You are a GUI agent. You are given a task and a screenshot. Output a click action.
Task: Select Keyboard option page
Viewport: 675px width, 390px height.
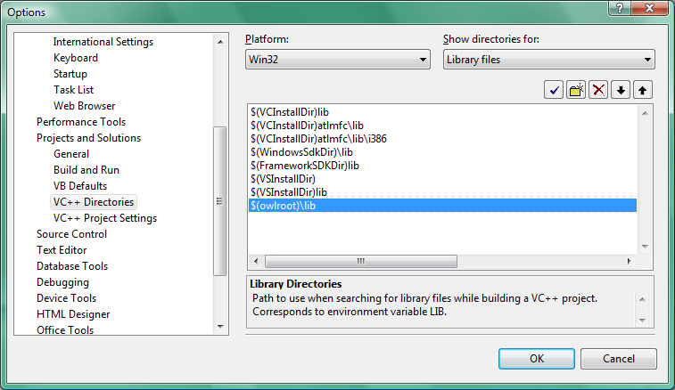tap(76, 58)
